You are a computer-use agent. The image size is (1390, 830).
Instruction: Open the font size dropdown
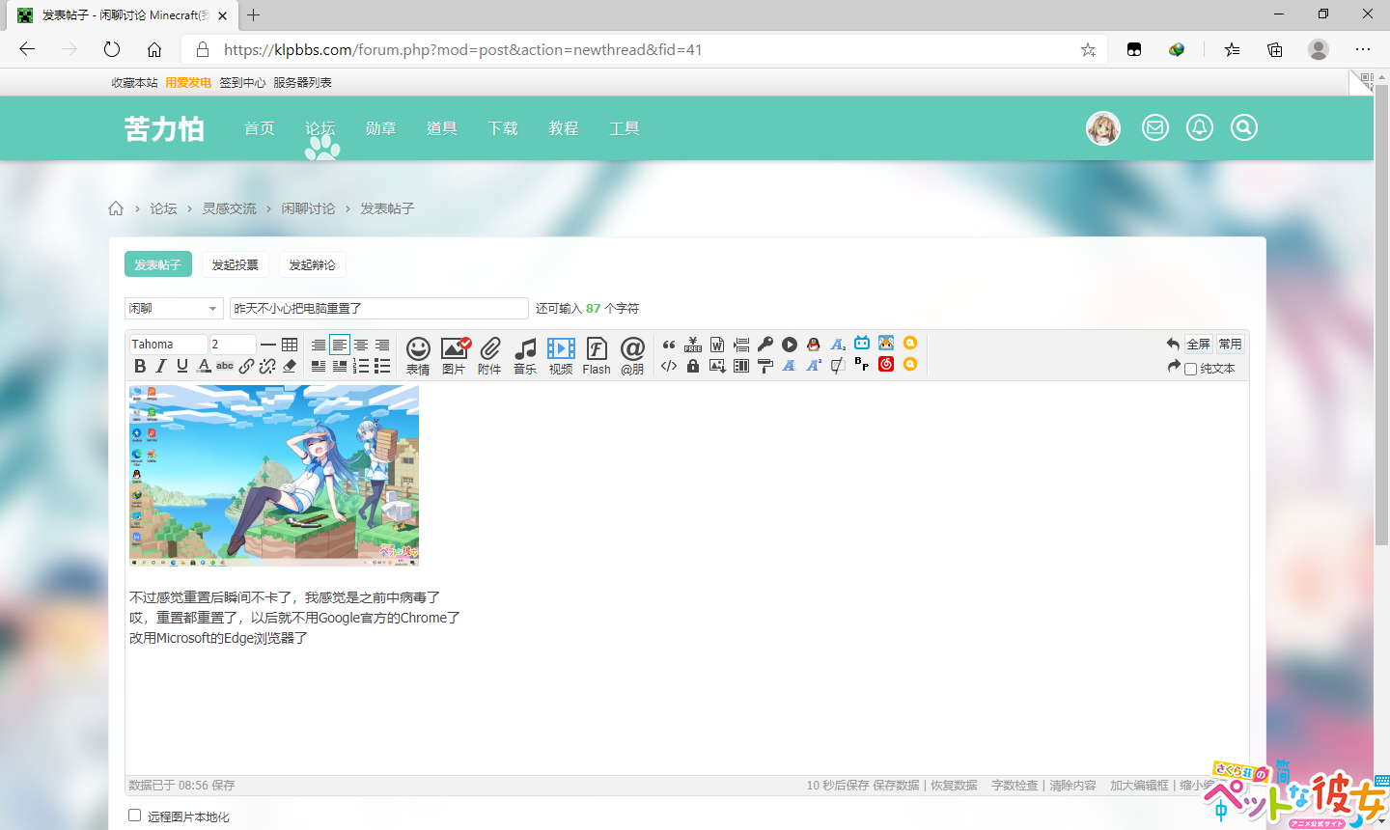click(233, 345)
